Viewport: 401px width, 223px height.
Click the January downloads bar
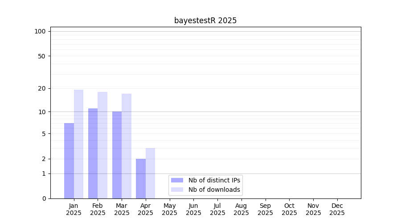pos(78,144)
